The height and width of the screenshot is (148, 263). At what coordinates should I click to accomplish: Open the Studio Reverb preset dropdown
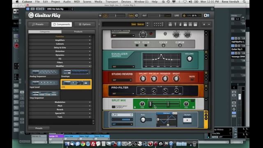point(122,80)
